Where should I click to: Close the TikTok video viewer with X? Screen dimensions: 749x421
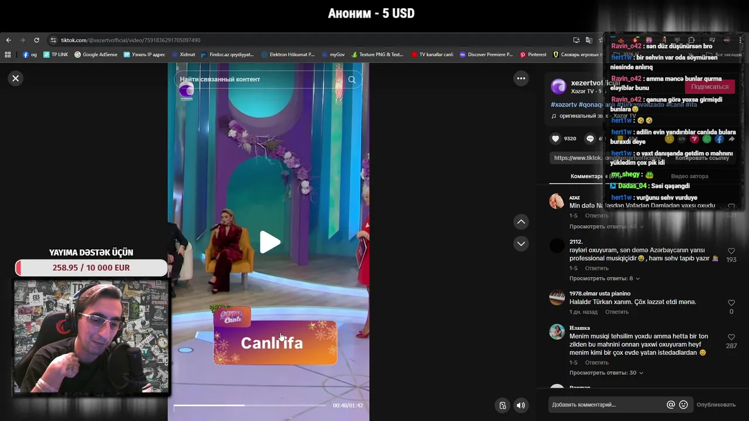click(16, 78)
